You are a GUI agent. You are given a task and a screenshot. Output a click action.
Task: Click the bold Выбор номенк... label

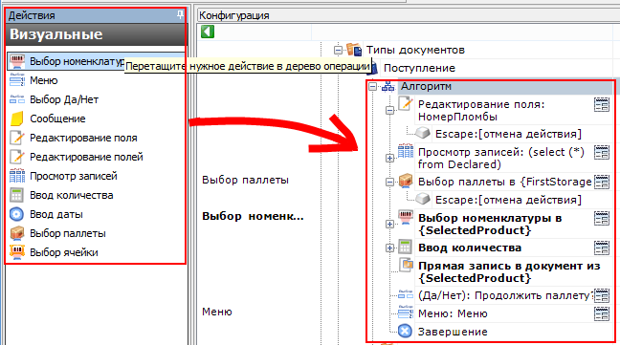[x=253, y=216]
